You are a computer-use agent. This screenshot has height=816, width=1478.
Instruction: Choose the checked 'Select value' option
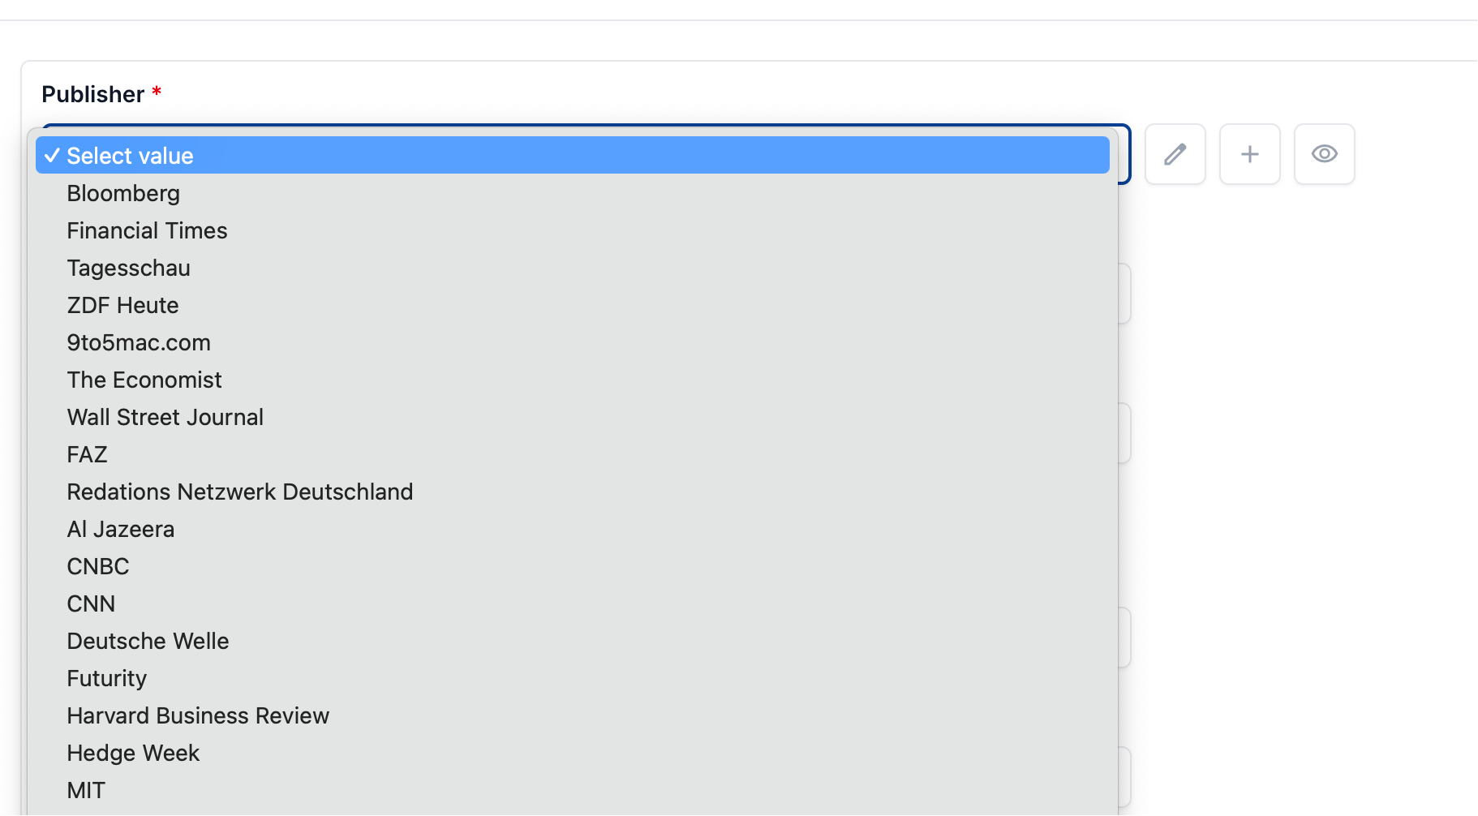572,155
